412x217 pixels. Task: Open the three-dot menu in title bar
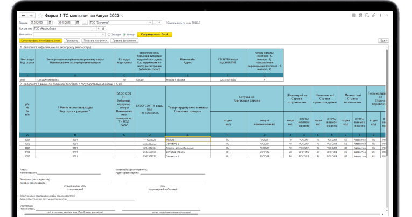380,16
